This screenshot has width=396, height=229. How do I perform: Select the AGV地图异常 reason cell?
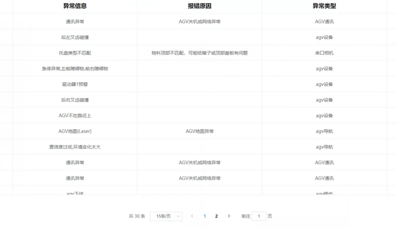[200, 131]
